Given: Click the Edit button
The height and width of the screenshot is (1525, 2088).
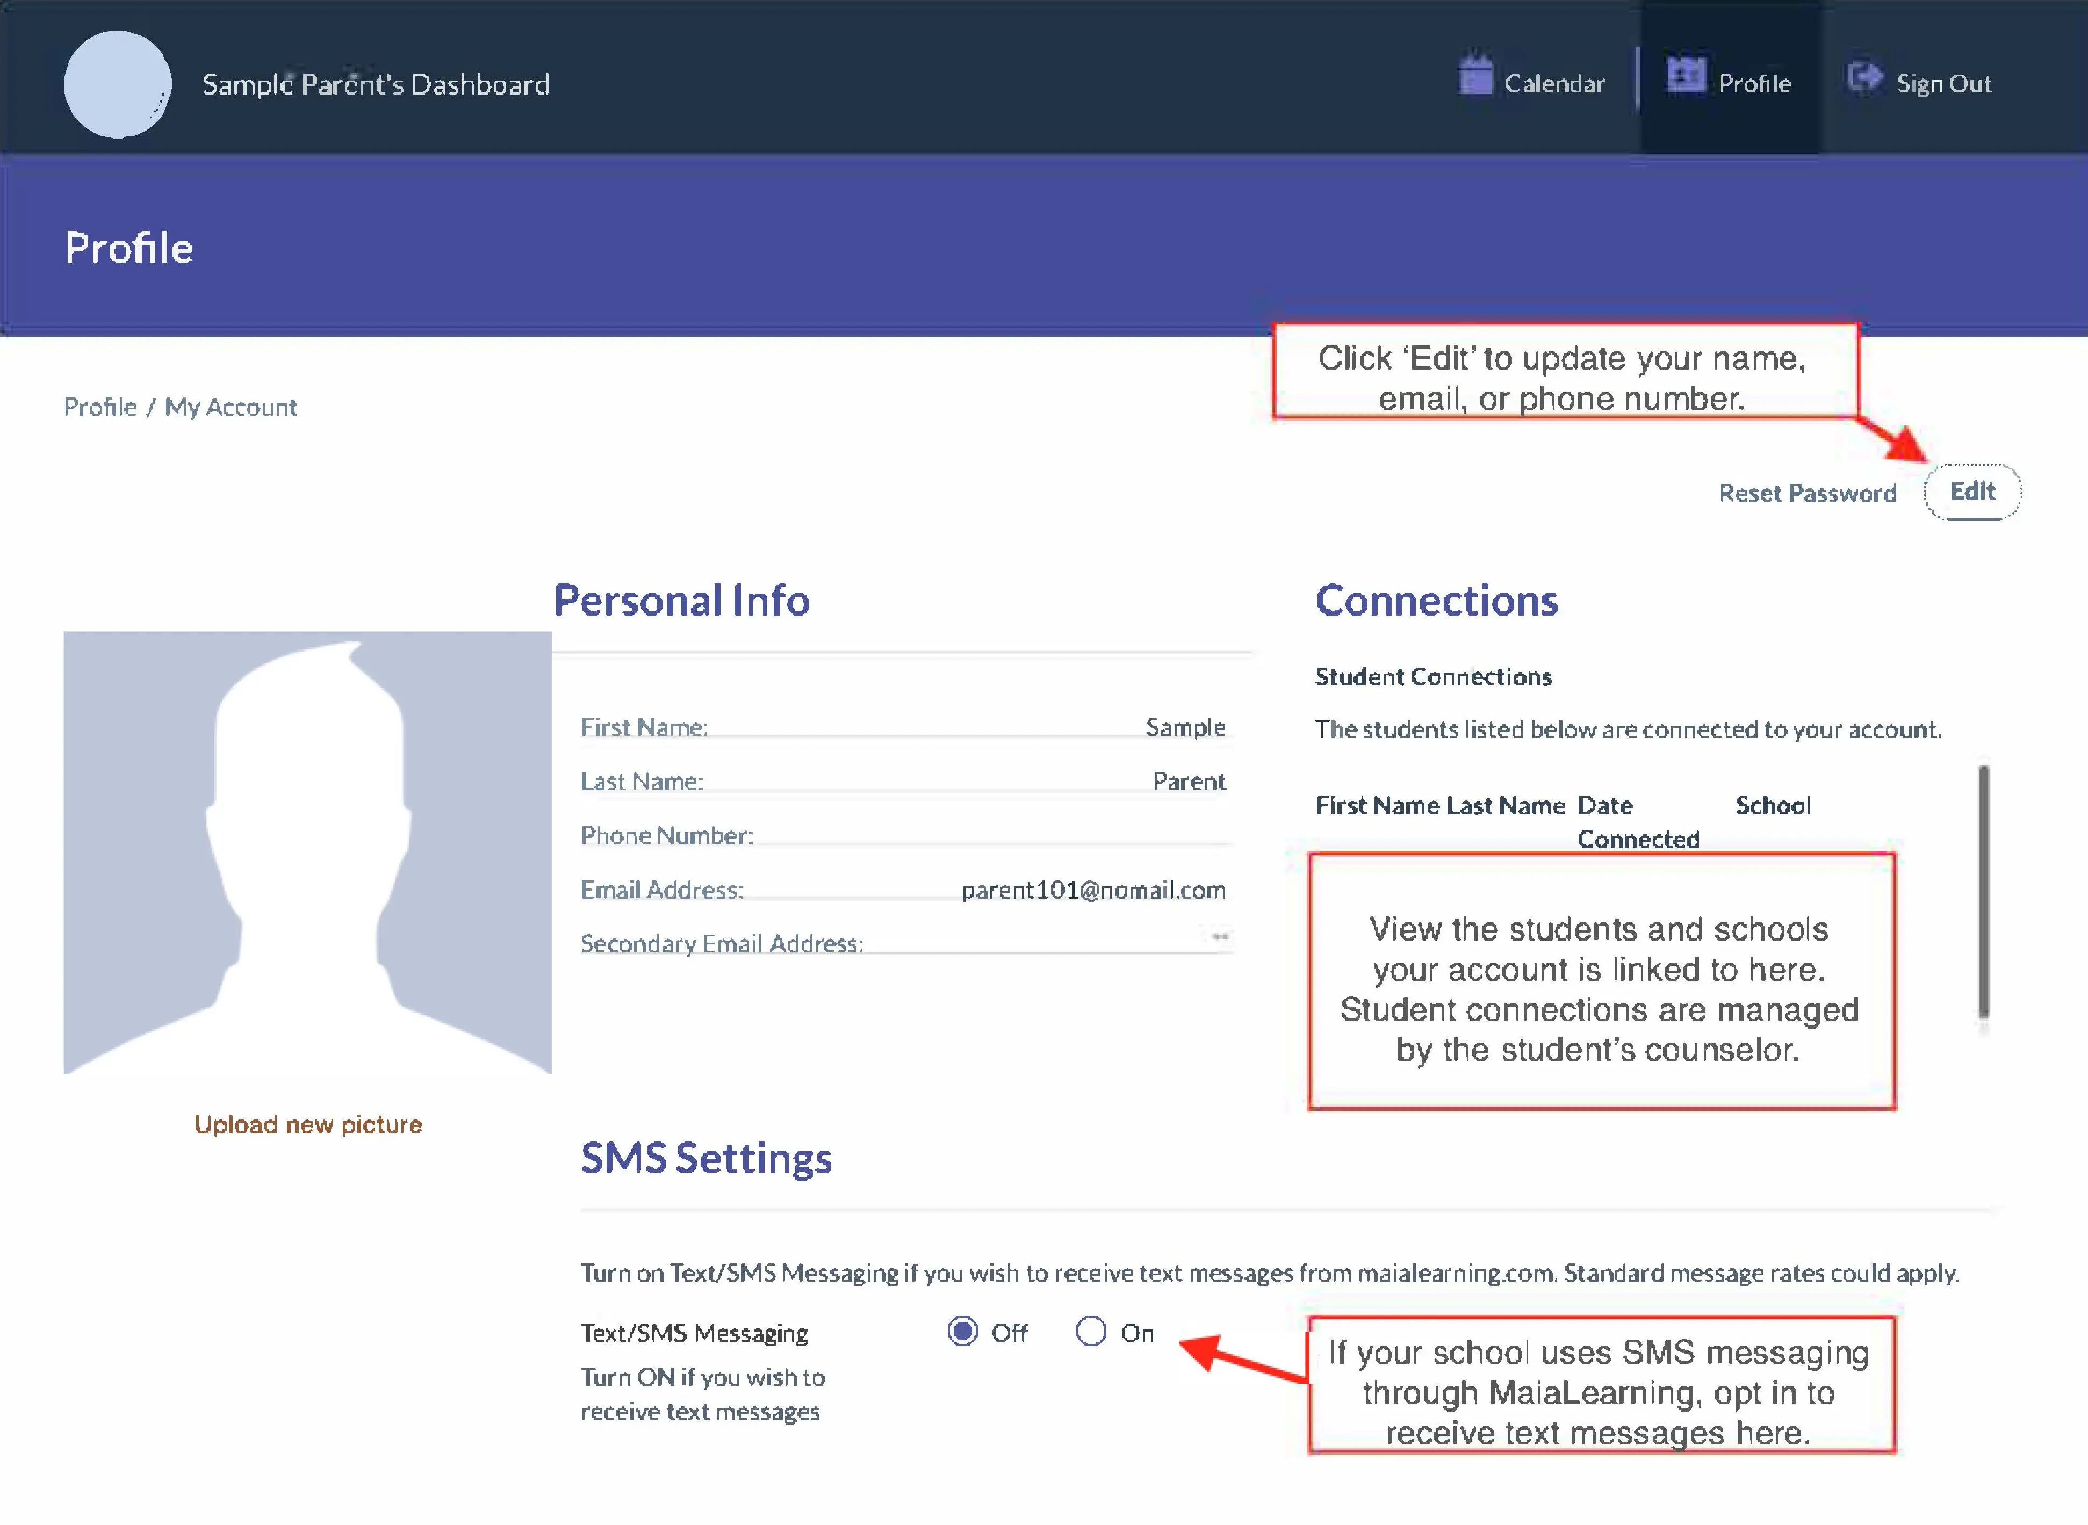Looking at the screenshot, I should coord(1972,492).
